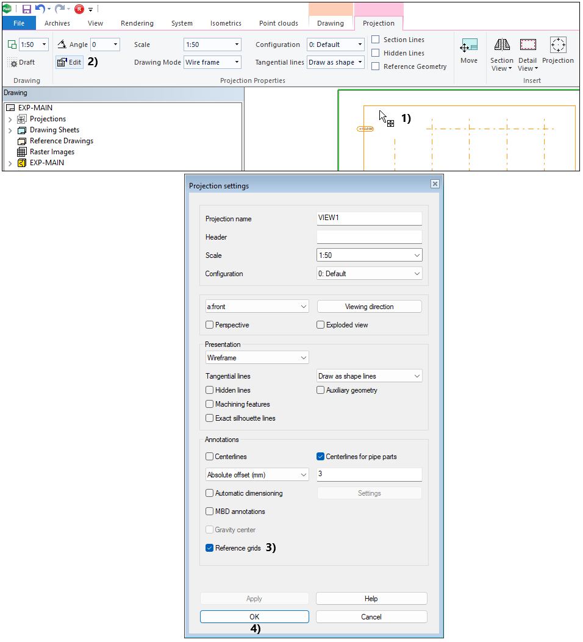This screenshot has height=642, width=583.
Task: Open the a:front view direction dropdown
Action: pos(257,307)
